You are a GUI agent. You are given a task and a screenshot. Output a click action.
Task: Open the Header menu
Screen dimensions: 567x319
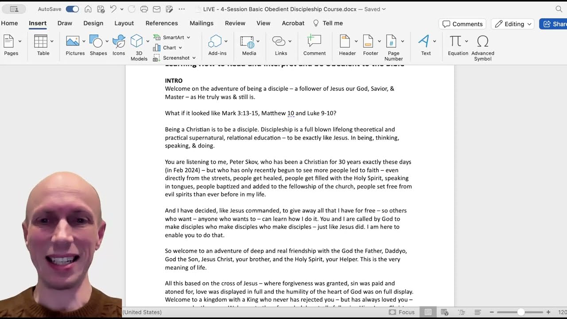tap(348, 45)
